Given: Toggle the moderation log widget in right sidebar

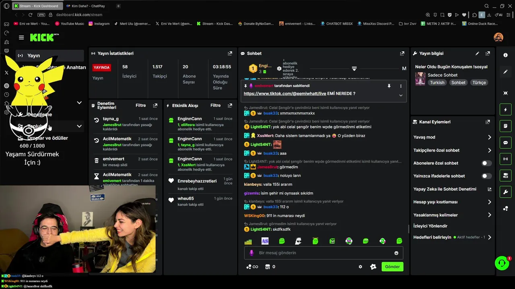Looking at the screenshot, I should click(506, 126).
